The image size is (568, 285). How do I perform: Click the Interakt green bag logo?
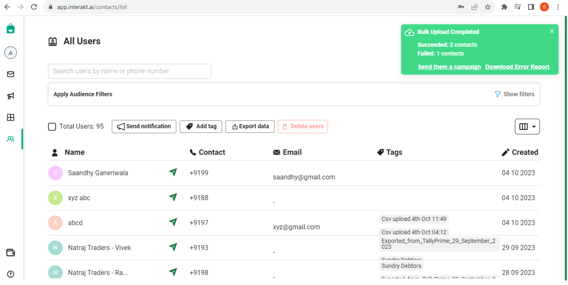[x=11, y=29]
